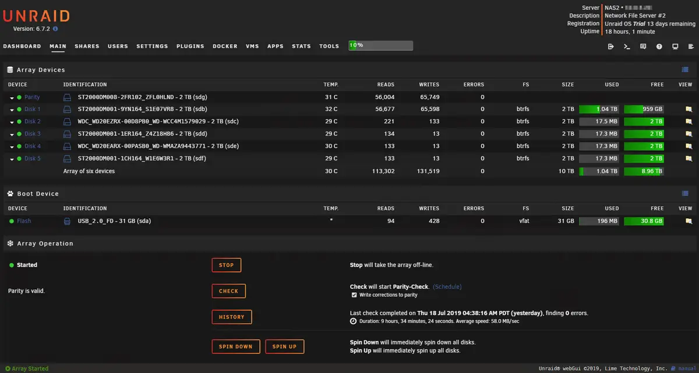Open the Docker tab
This screenshot has height=373, width=699.
point(225,46)
